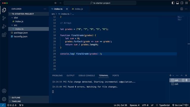190x107 pixels.
Task: Open the Accounts menu icon
Action: [x=4, y=91]
